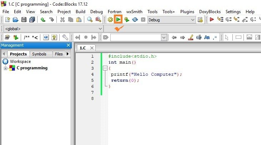Save the current file icon

(24, 20)
